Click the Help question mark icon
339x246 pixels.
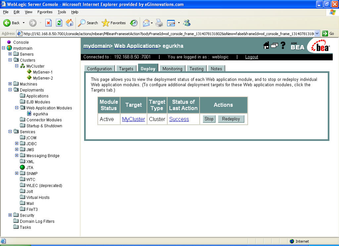[x=283, y=45]
